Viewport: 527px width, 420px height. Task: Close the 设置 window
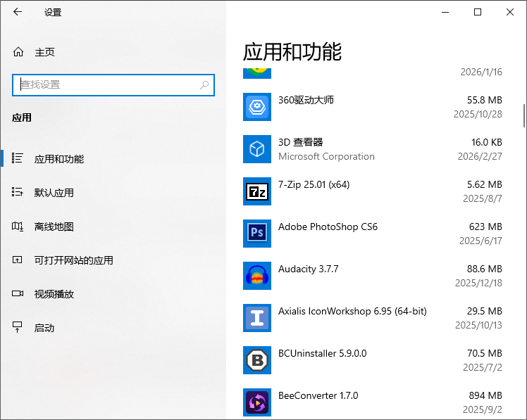(x=510, y=12)
